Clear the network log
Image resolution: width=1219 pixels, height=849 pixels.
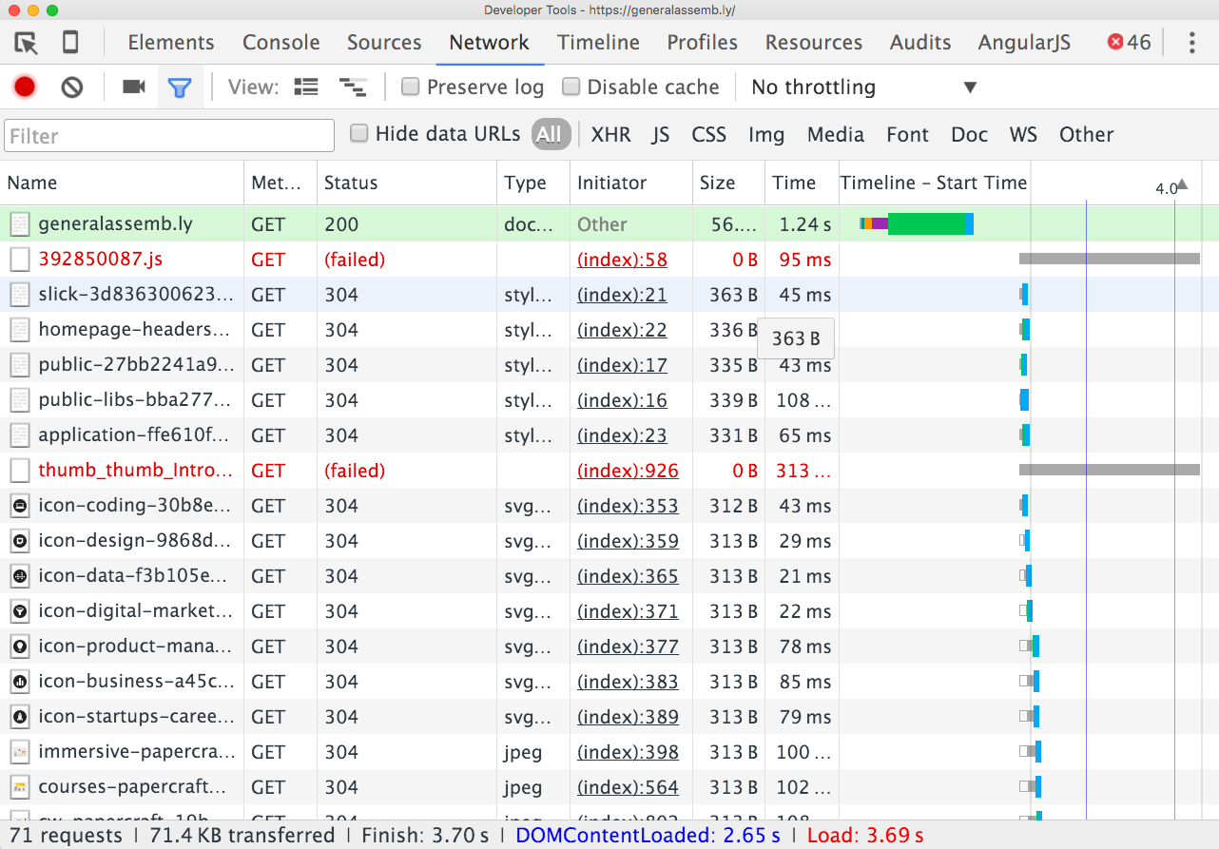tap(72, 87)
